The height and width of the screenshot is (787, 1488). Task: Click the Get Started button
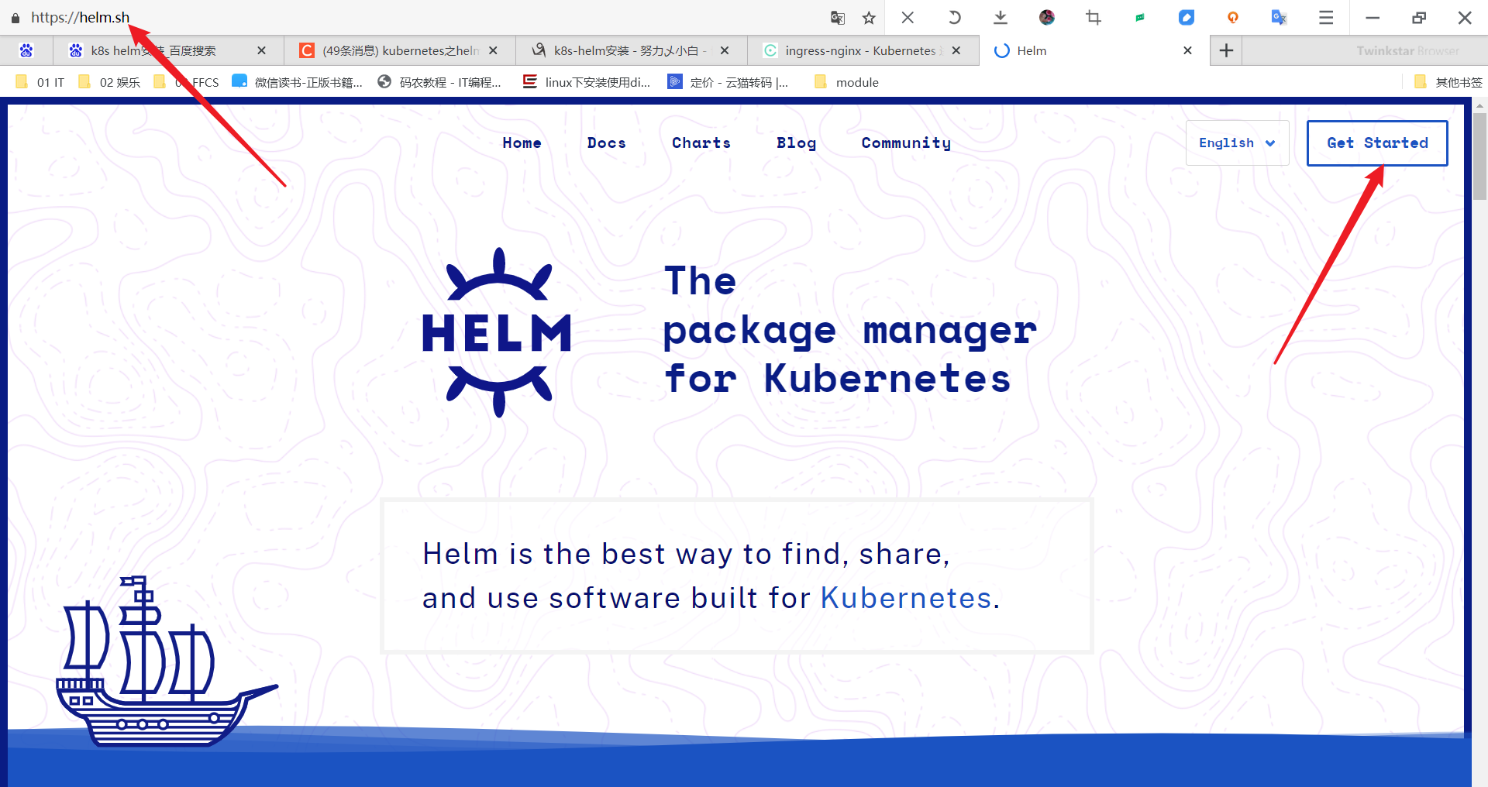tap(1377, 143)
